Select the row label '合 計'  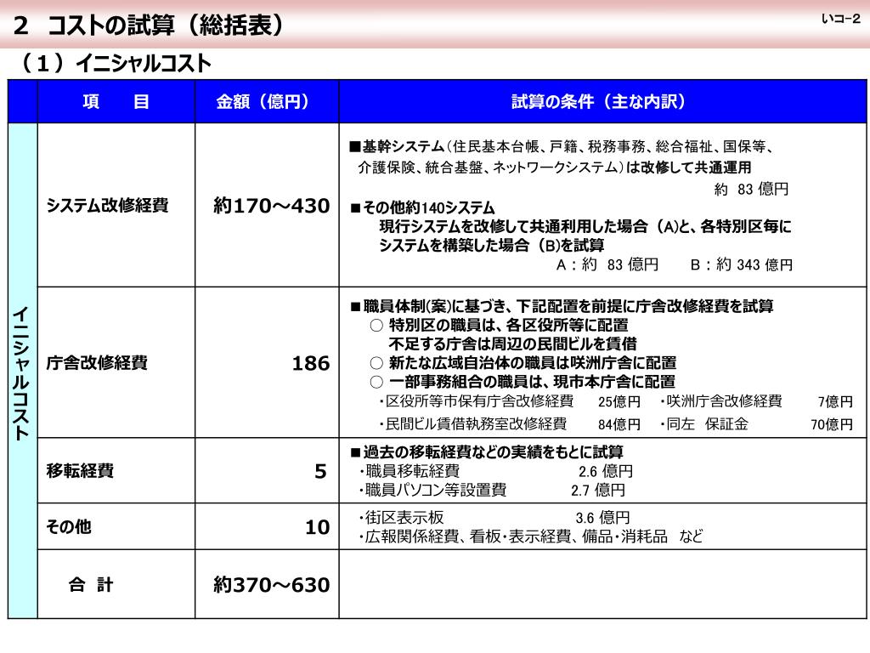90,585
